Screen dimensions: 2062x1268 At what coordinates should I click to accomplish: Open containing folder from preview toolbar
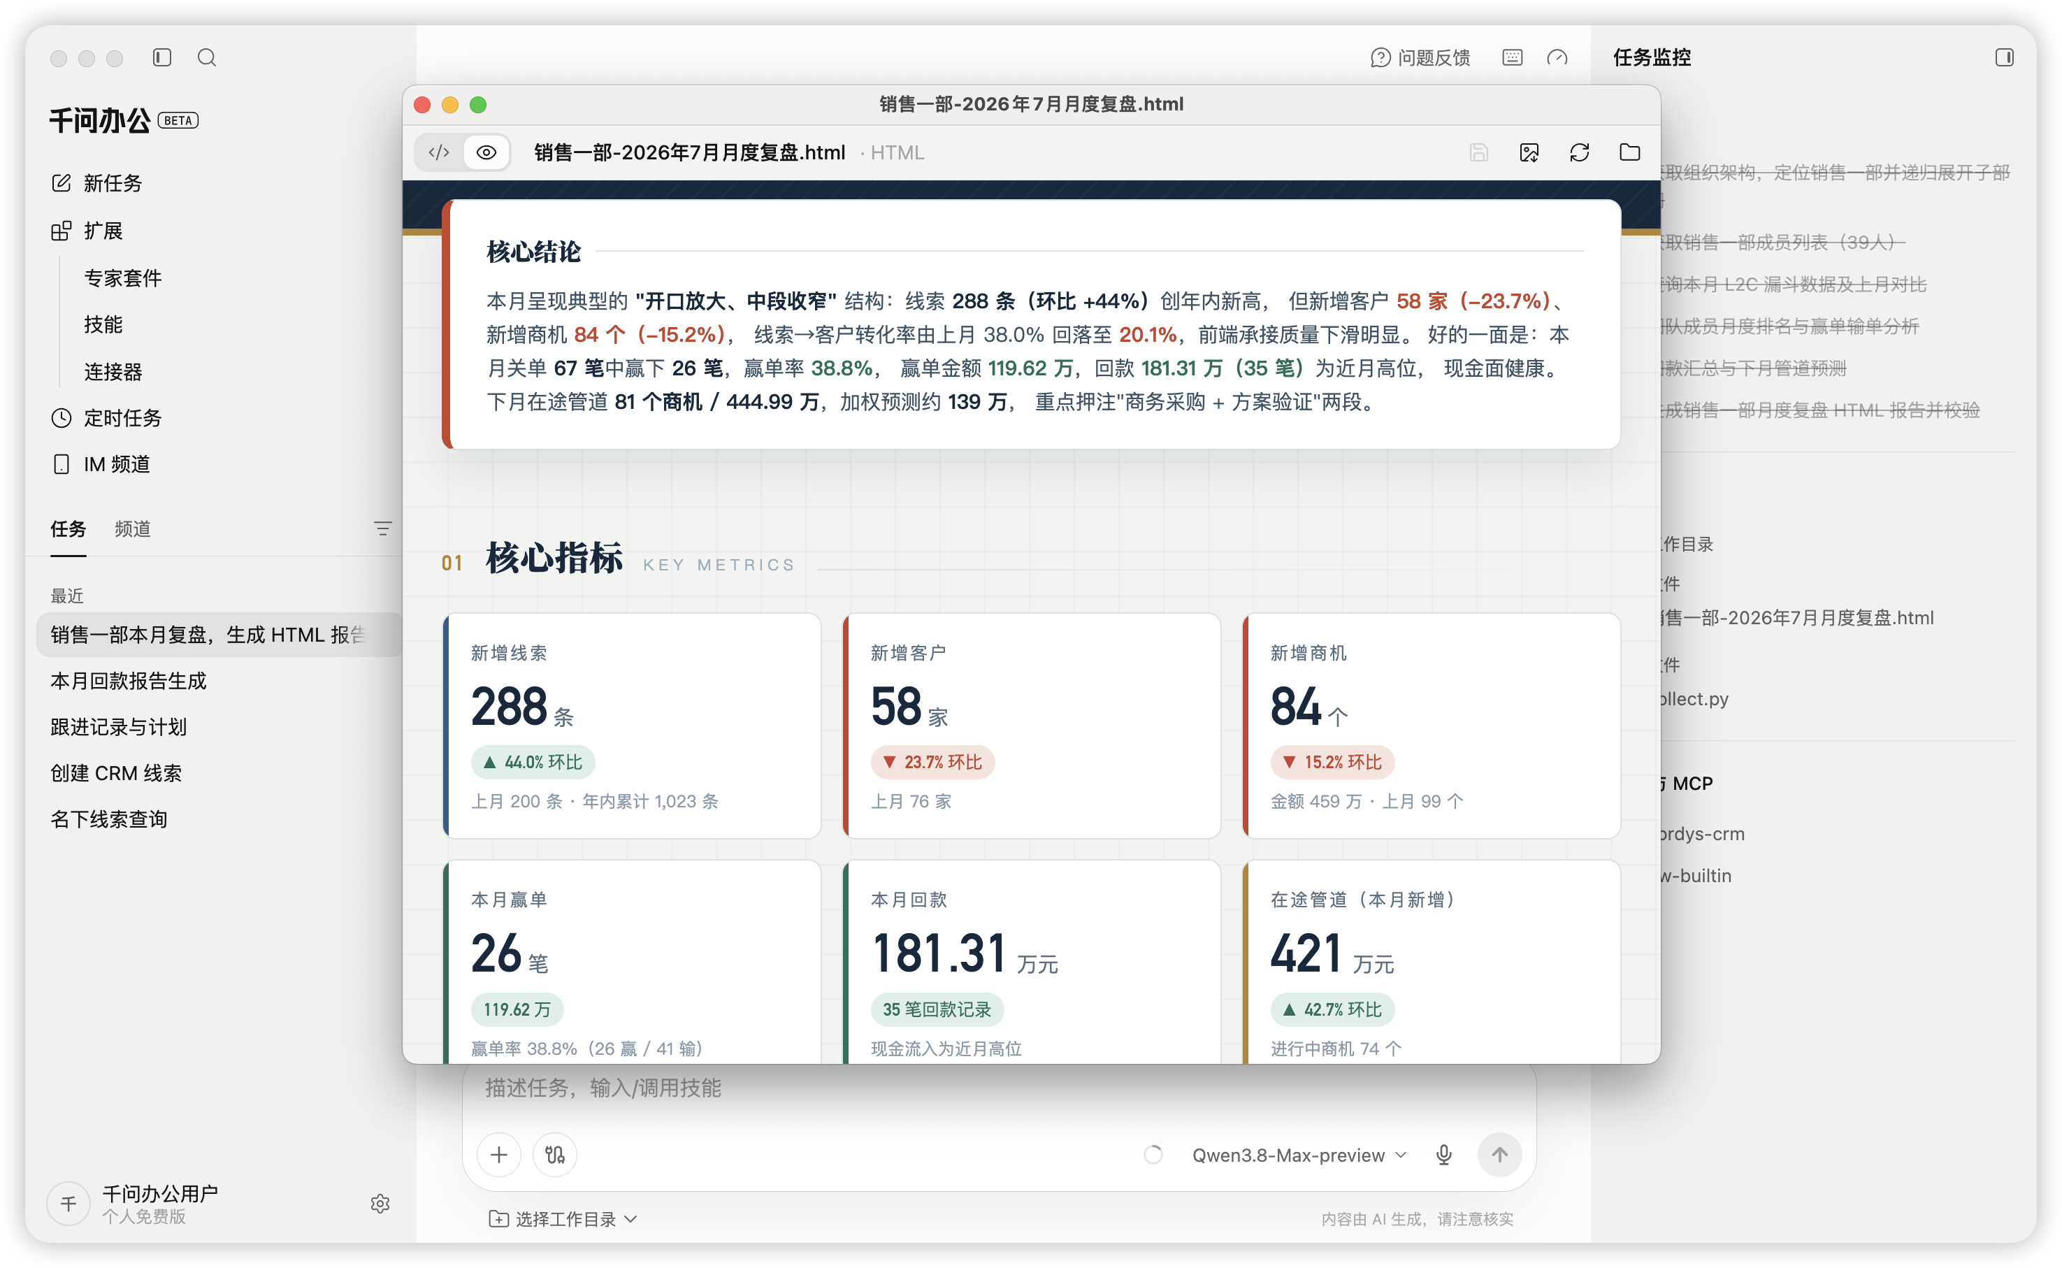pos(1629,152)
